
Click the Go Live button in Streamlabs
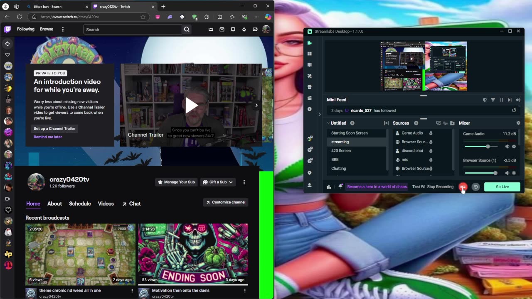point(502,187)
